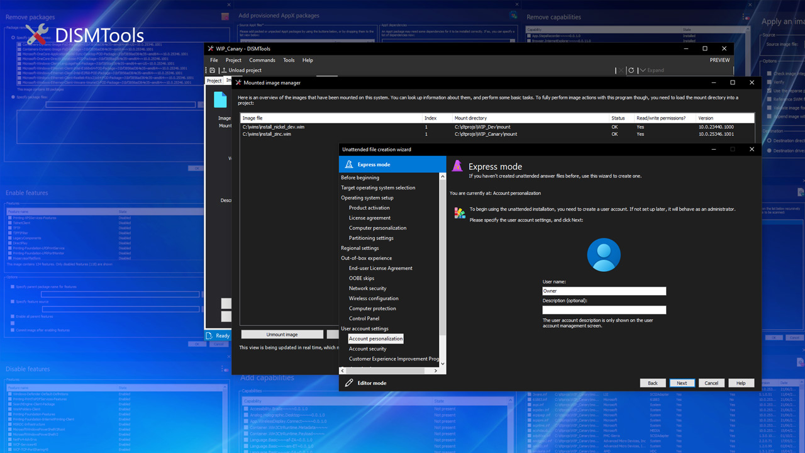Click the WIP_Canary mount path cell

coord(486,134)
